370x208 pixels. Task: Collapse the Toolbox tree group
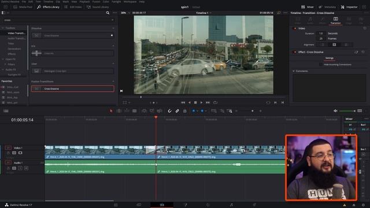[x=2, y=28]
